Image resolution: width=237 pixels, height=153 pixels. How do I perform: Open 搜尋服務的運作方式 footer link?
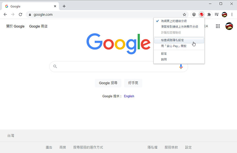pyautogui.click(x=88, y=147)
